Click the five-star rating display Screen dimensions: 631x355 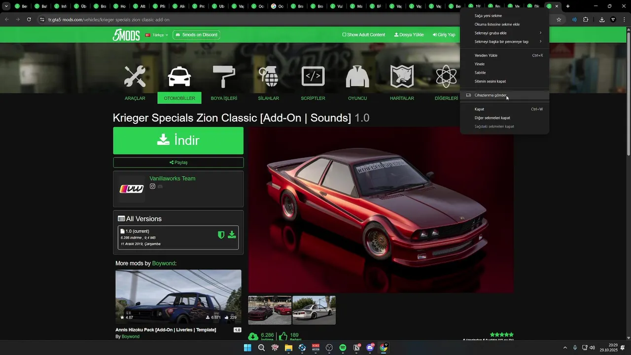pyautogui.click(x=502, y=335)
